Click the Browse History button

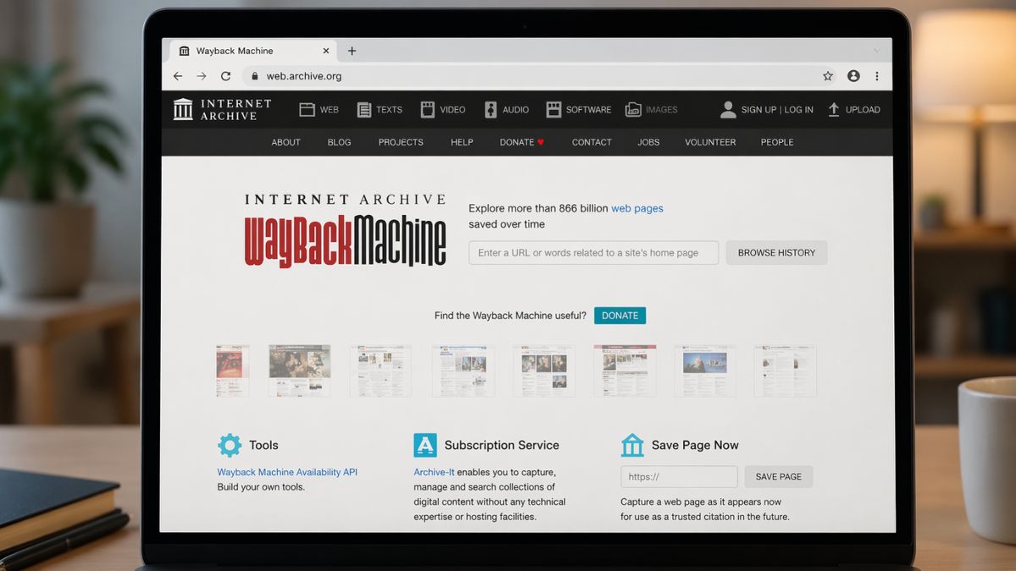tap(776, 253)
